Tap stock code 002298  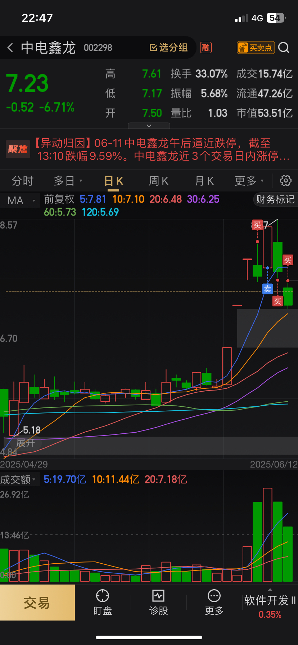pos(98,48)
